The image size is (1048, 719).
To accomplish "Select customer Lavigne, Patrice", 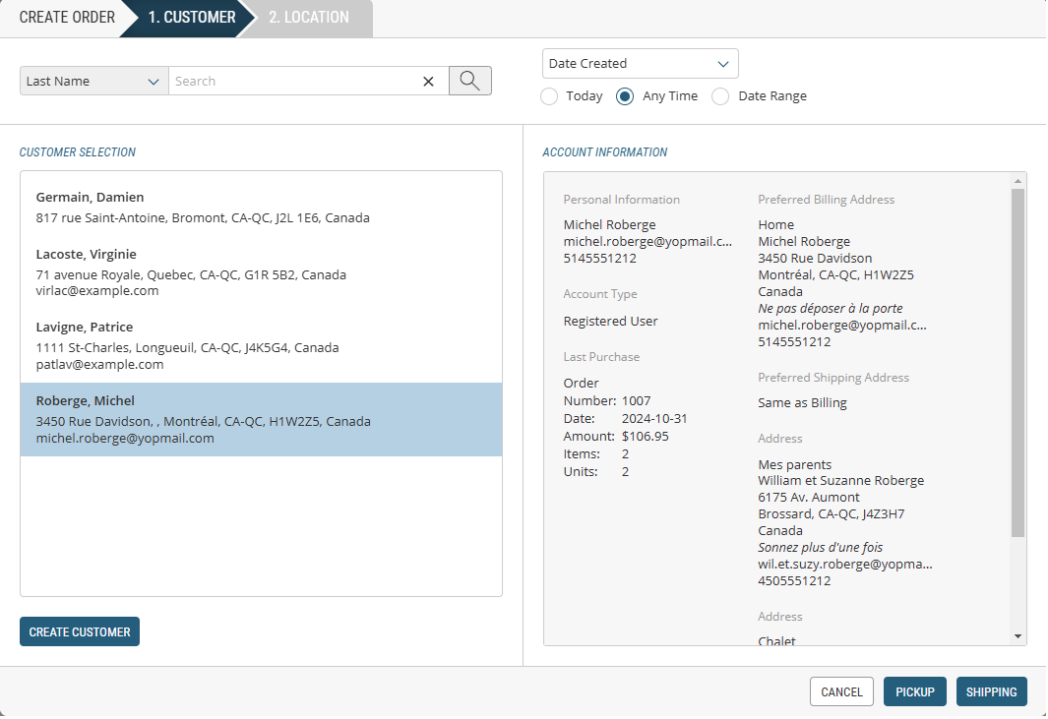I will pyautogui.click(x=261, y=345).
